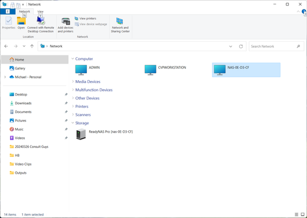Select the ADMIN computer icon
This screenshot has width=307, height=218.
click(81, 70)
